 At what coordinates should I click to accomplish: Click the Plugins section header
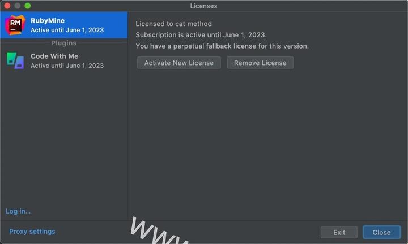[63, 43]
